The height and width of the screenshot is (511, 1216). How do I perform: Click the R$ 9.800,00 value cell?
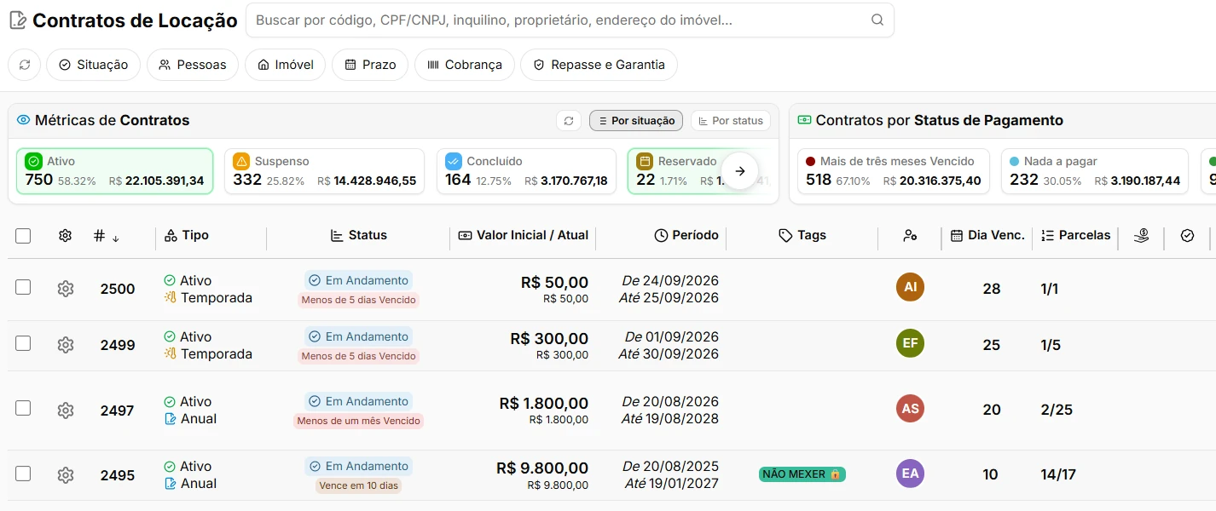point(542,475)
